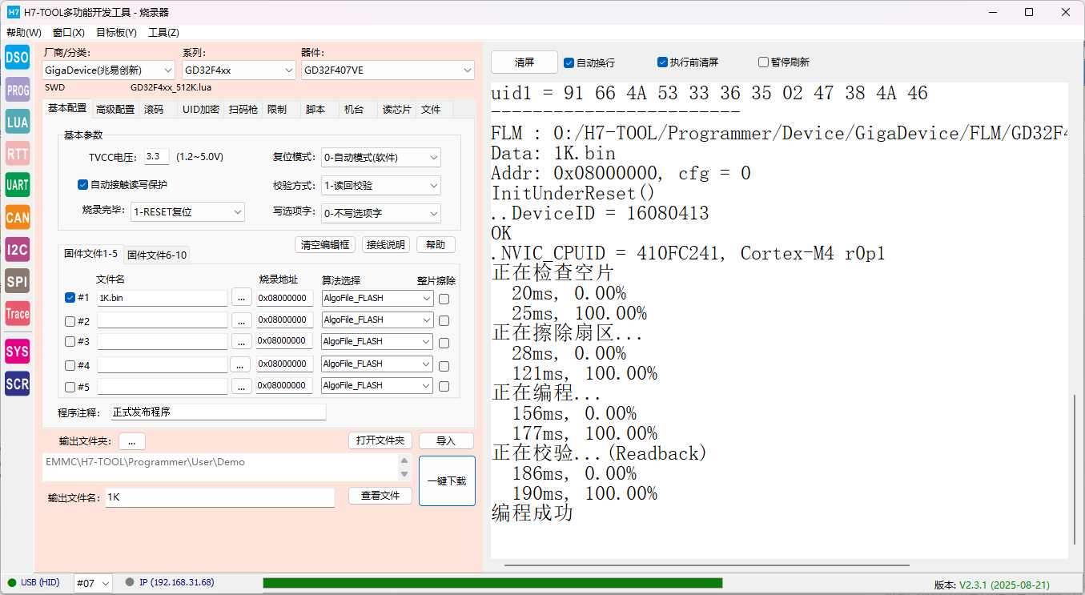Enable firmware file #2 checkbox
1085x595 pixels.
pos(70,320)
